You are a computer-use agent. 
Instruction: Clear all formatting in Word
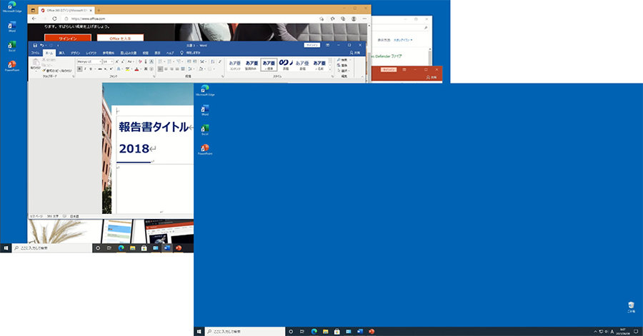(x=140, y=61)
